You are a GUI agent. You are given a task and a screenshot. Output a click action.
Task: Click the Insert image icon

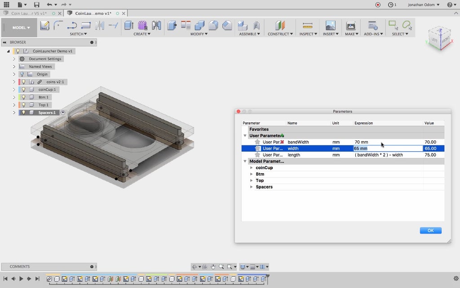click(x=330, y=26)
